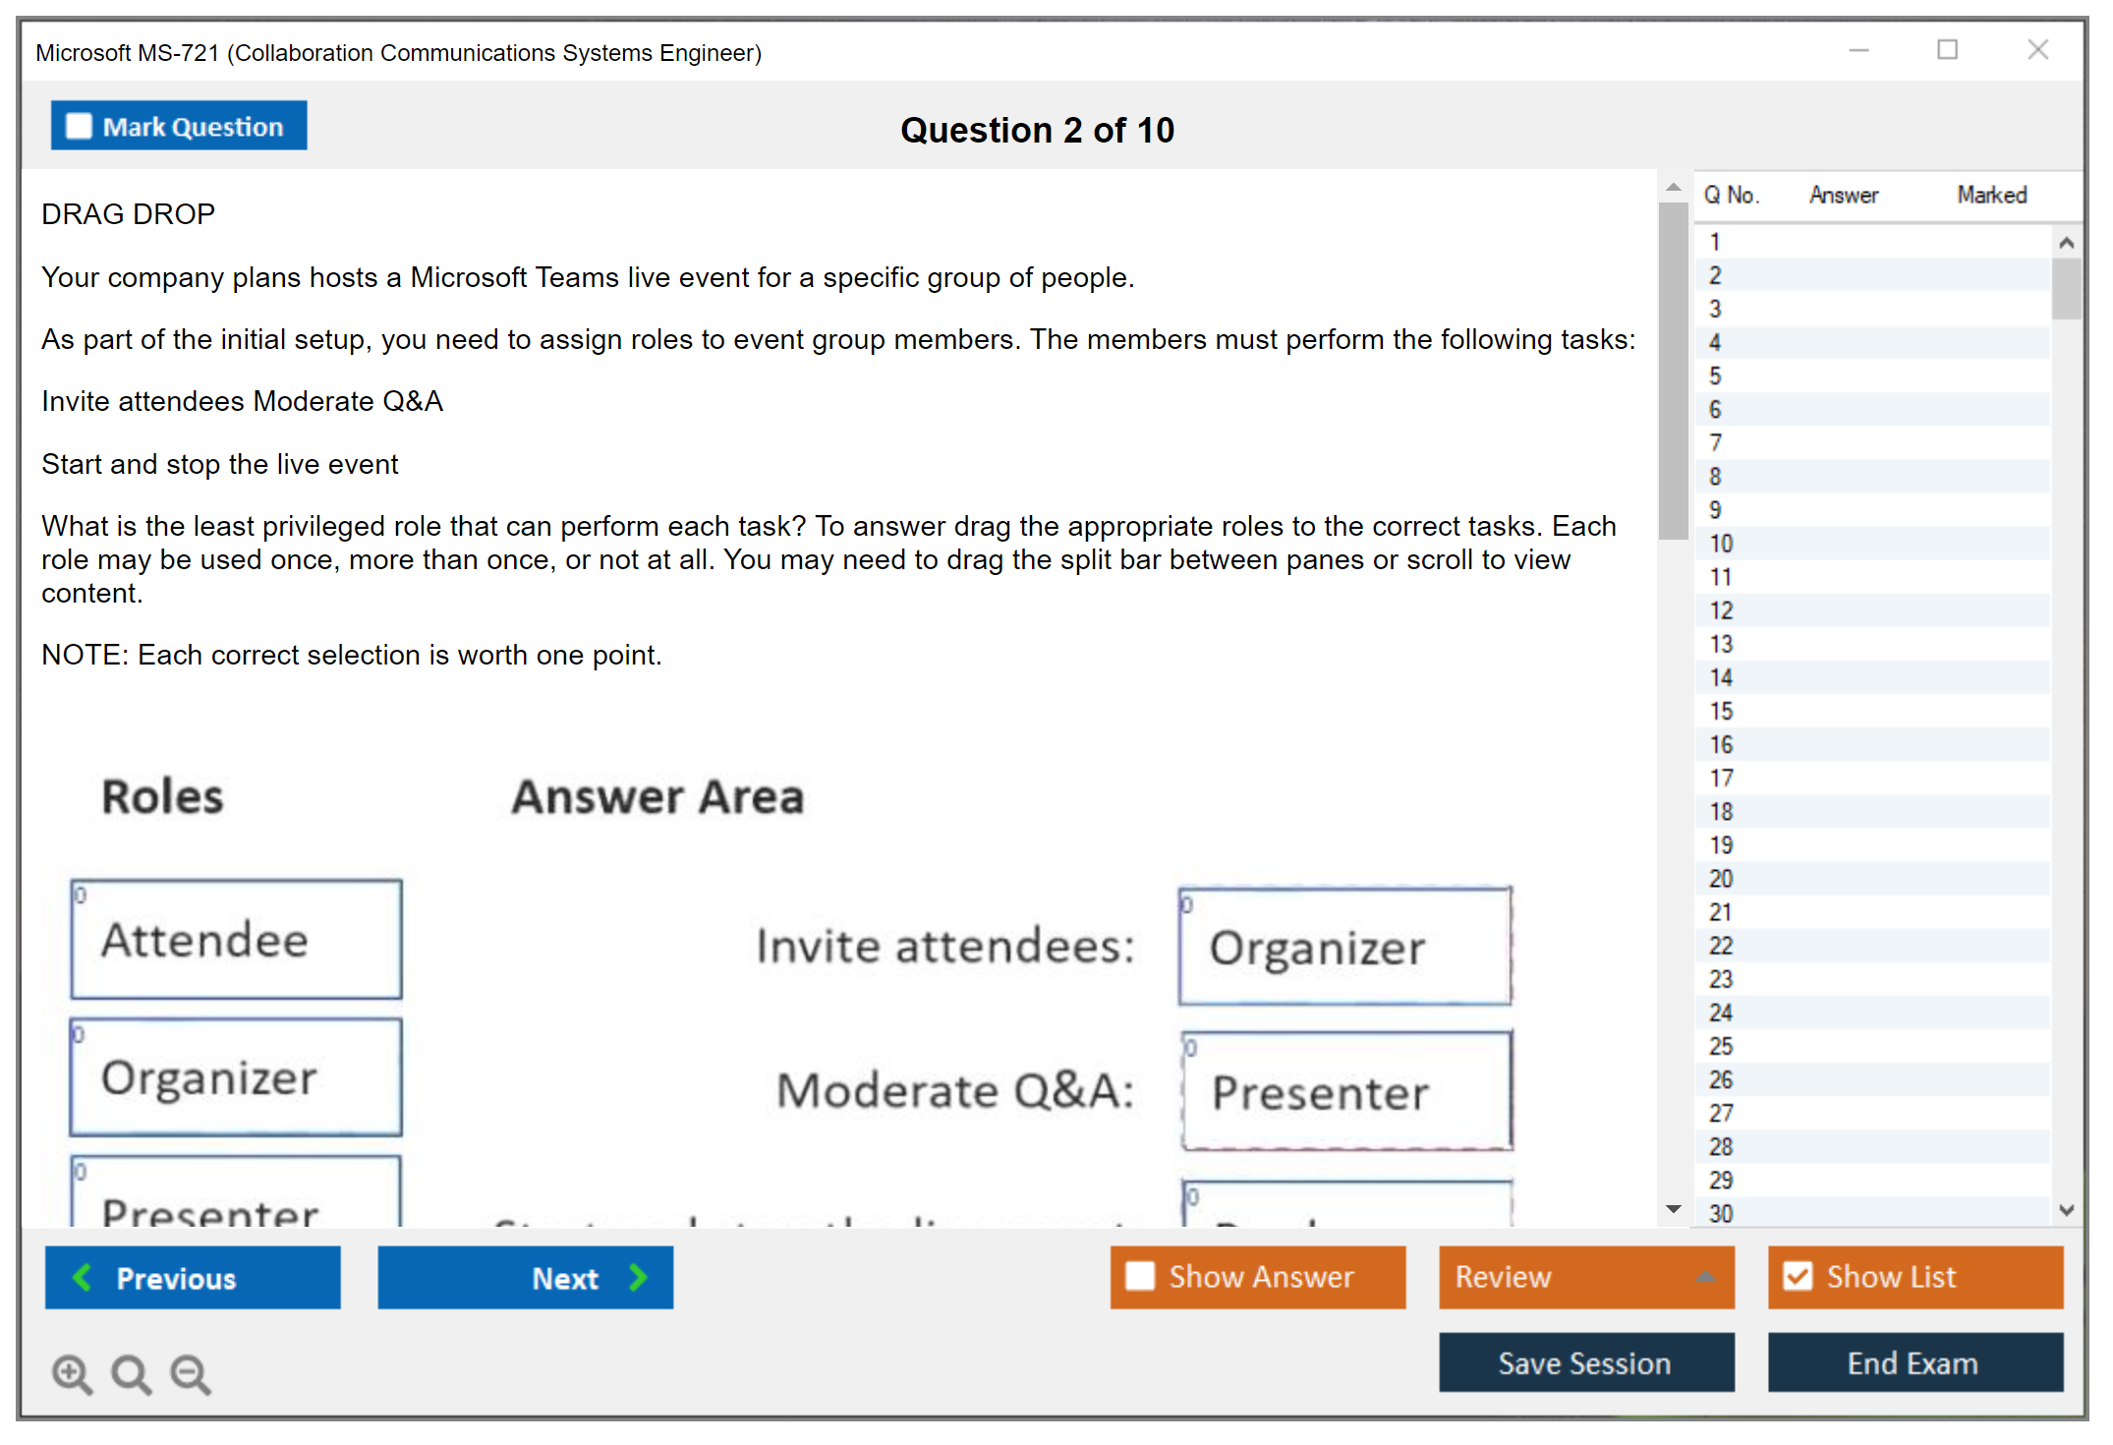Viewport: 2113px width, 1445px height.
Task: Click the green left arrow on Previous
Action: tap(84, 1277)
